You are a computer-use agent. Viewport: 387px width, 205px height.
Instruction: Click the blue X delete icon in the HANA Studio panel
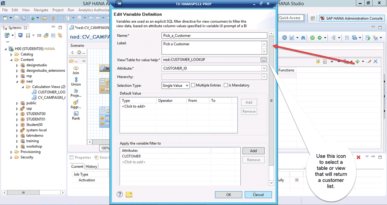pos(375,61)
